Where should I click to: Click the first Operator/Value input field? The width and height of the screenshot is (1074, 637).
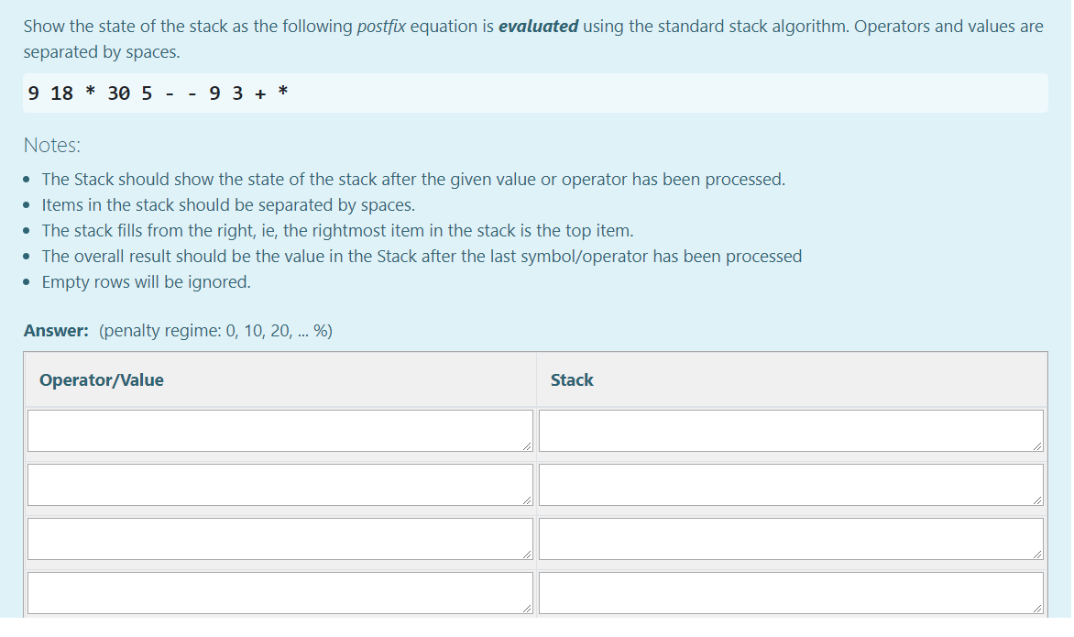(275, 430)
